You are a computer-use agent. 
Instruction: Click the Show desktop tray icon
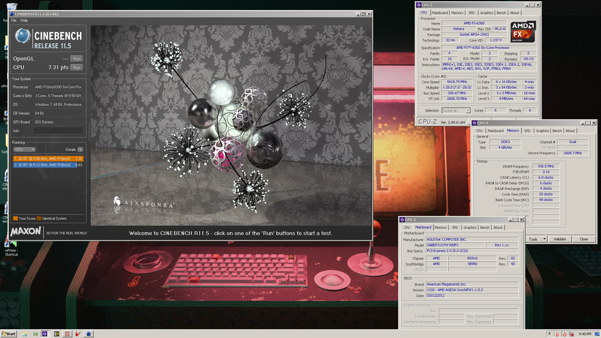[598, 334]
